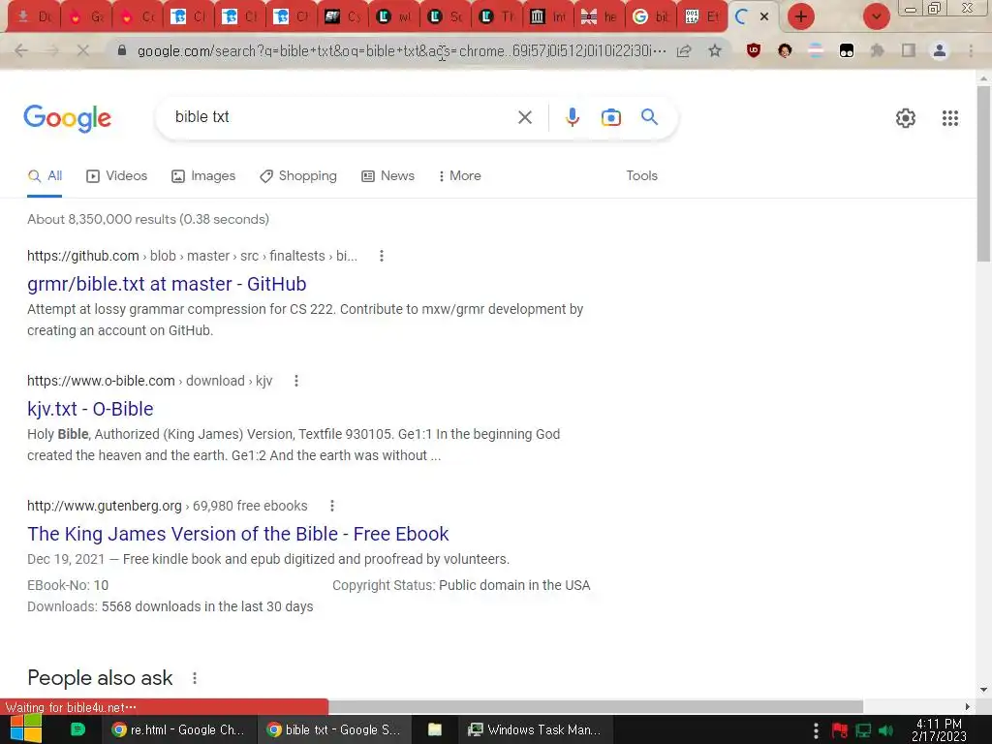This screenshot has width=992, height=744.
Task: Open the tab search dropdown arrow
Action: pos(876,16)
